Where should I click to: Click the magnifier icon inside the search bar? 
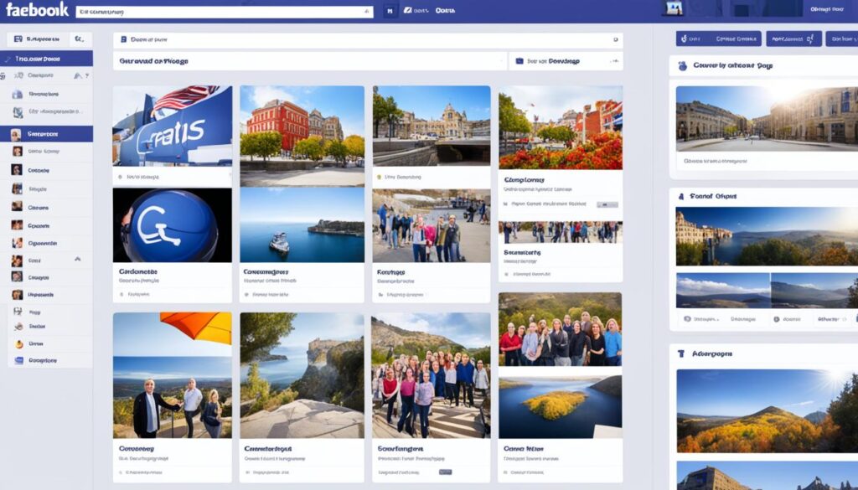(x=366, y=12)
